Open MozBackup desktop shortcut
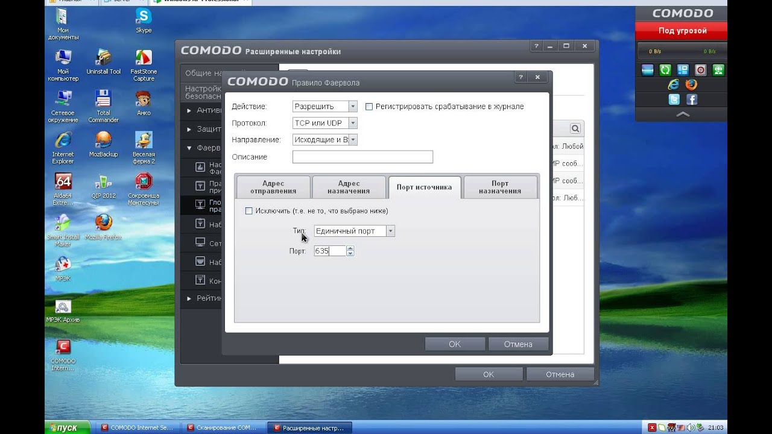 point(103,143)
